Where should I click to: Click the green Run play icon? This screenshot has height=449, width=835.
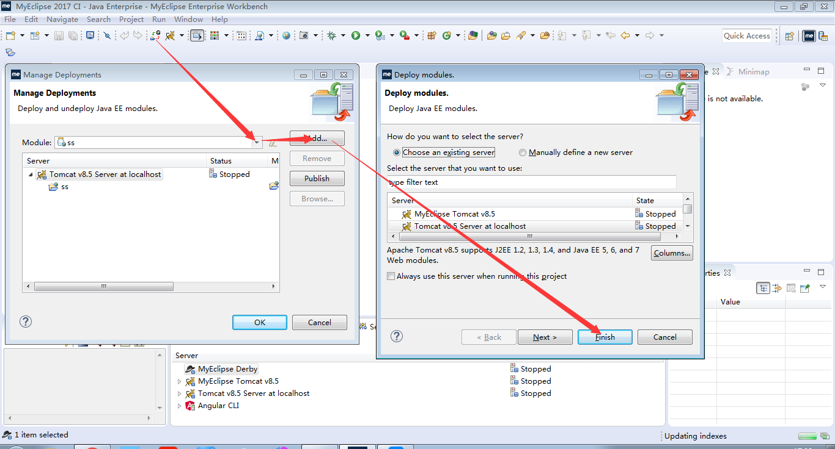pos(356,35)
